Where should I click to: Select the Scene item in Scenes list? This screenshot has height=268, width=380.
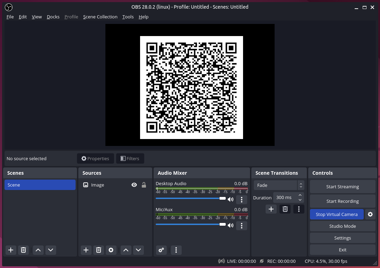click(x=40, y=185)
